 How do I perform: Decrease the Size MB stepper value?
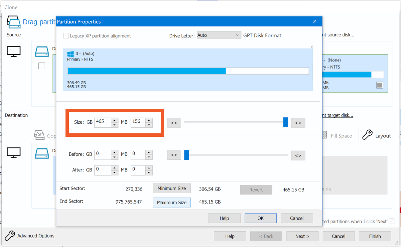coord(149,125)
